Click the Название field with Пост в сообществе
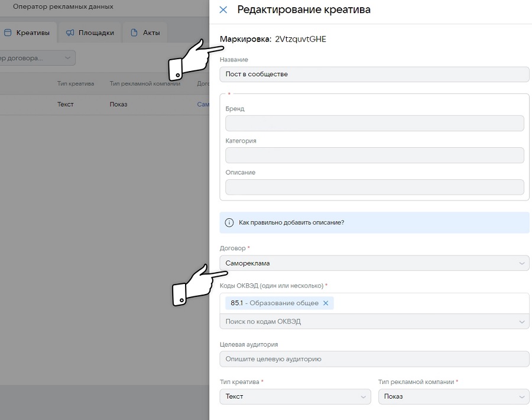 click(x=374, y=75)
